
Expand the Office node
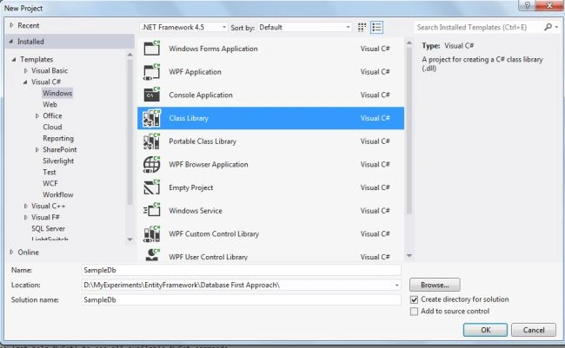(x=37, y=116)
